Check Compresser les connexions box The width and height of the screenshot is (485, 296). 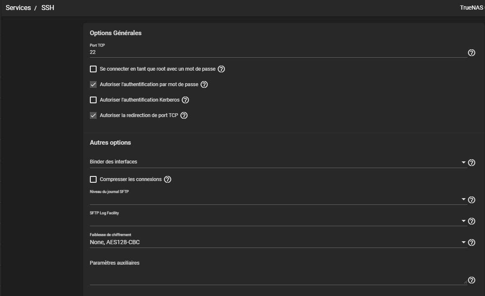(93, 179)
